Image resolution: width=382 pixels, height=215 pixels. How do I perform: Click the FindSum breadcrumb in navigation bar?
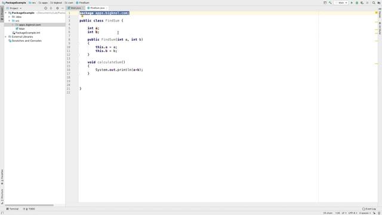click(82, 2)
